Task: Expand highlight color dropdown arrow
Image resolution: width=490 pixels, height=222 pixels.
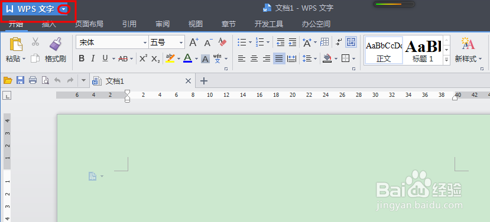Action: pos(179,58)
